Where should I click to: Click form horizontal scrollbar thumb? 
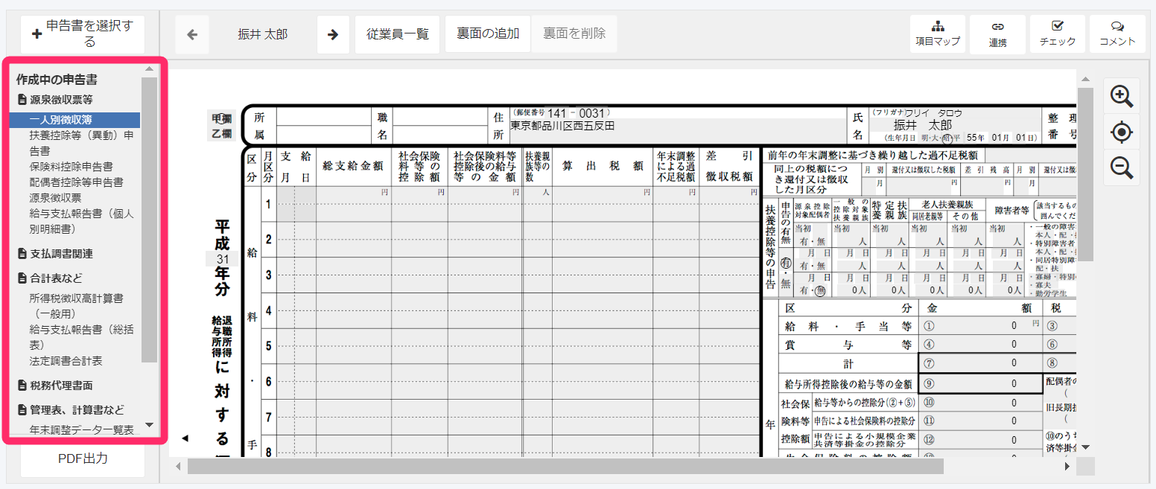[565, 466]
